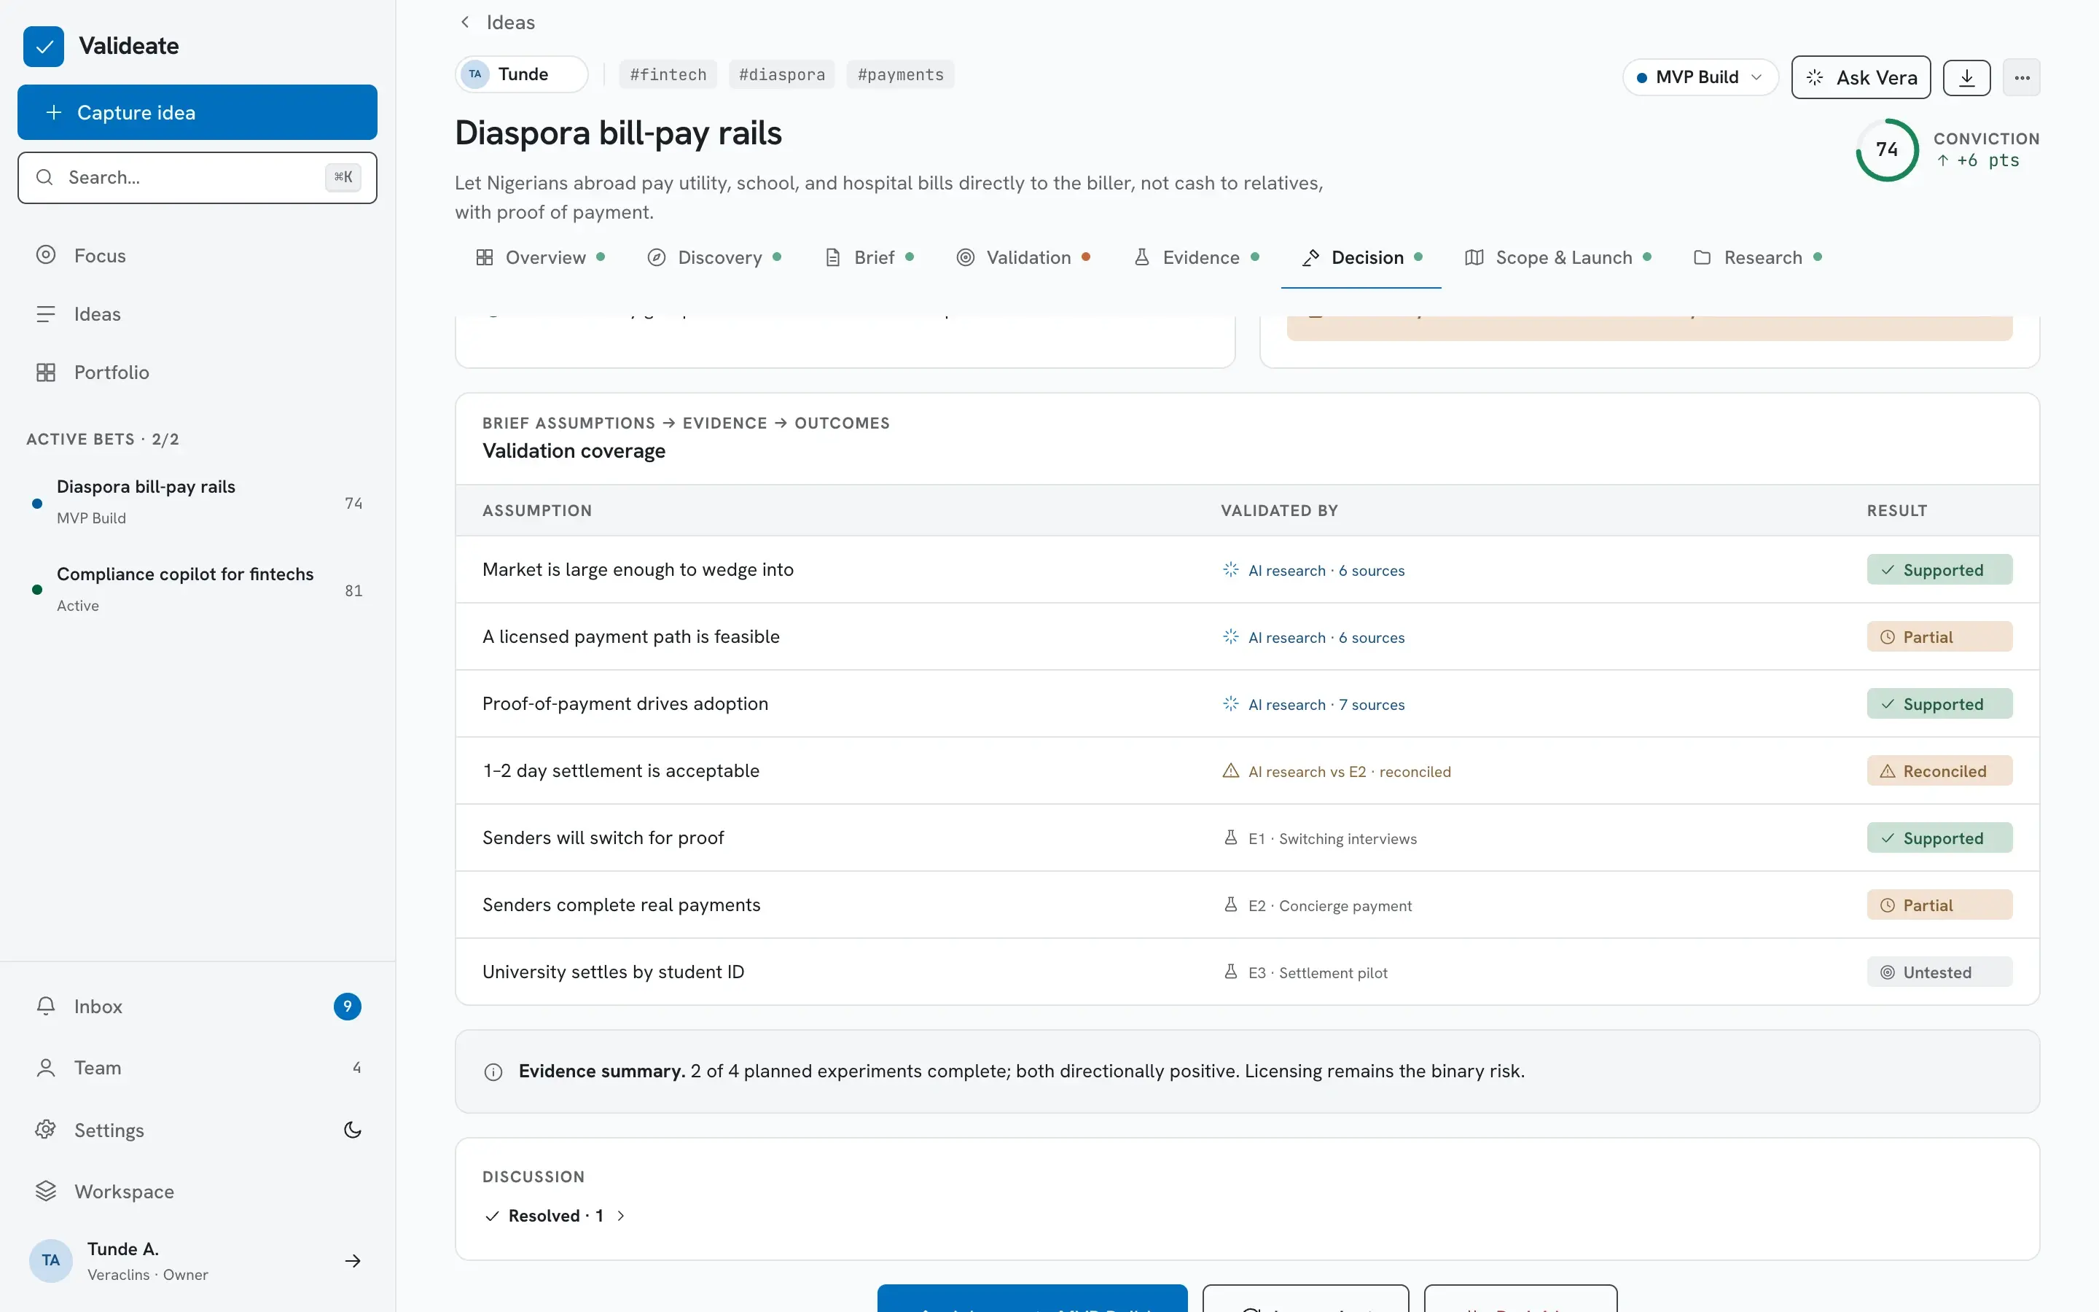The height and width of the screenshot is (1312, 2099).
Task: Click the Ideas list icon
Action: [x=46, y=314]
